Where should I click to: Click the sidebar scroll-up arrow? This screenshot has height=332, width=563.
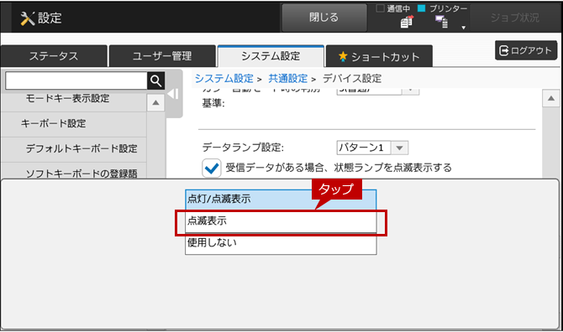point(155,103)
